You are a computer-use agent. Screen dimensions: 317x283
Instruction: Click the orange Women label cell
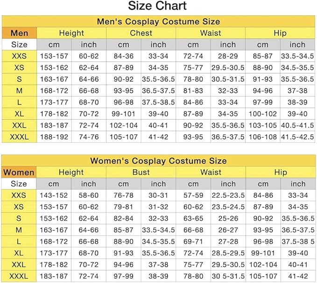click(19, 173)
